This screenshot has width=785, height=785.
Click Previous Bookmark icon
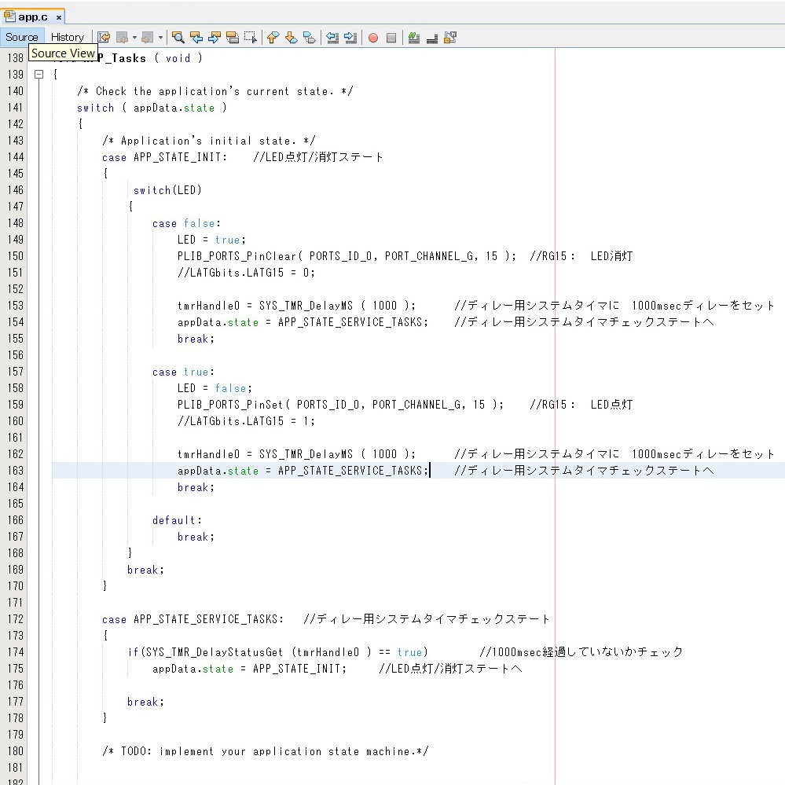273,38
